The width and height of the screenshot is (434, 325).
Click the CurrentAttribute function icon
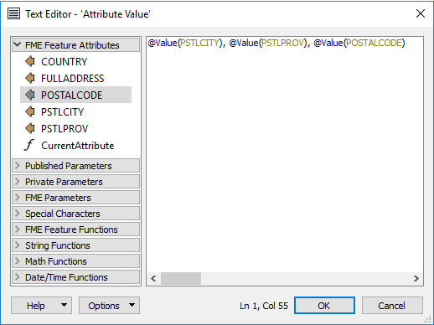[x=29, y=145]
